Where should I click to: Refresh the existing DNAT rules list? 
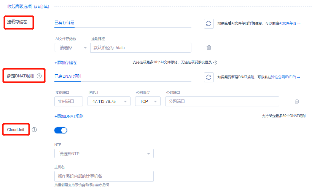click(x=208, y=77)
